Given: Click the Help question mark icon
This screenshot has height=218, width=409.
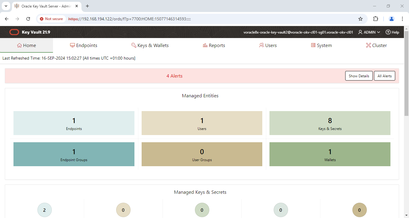Looking at the screenshot, I should (x=388, y=32).
